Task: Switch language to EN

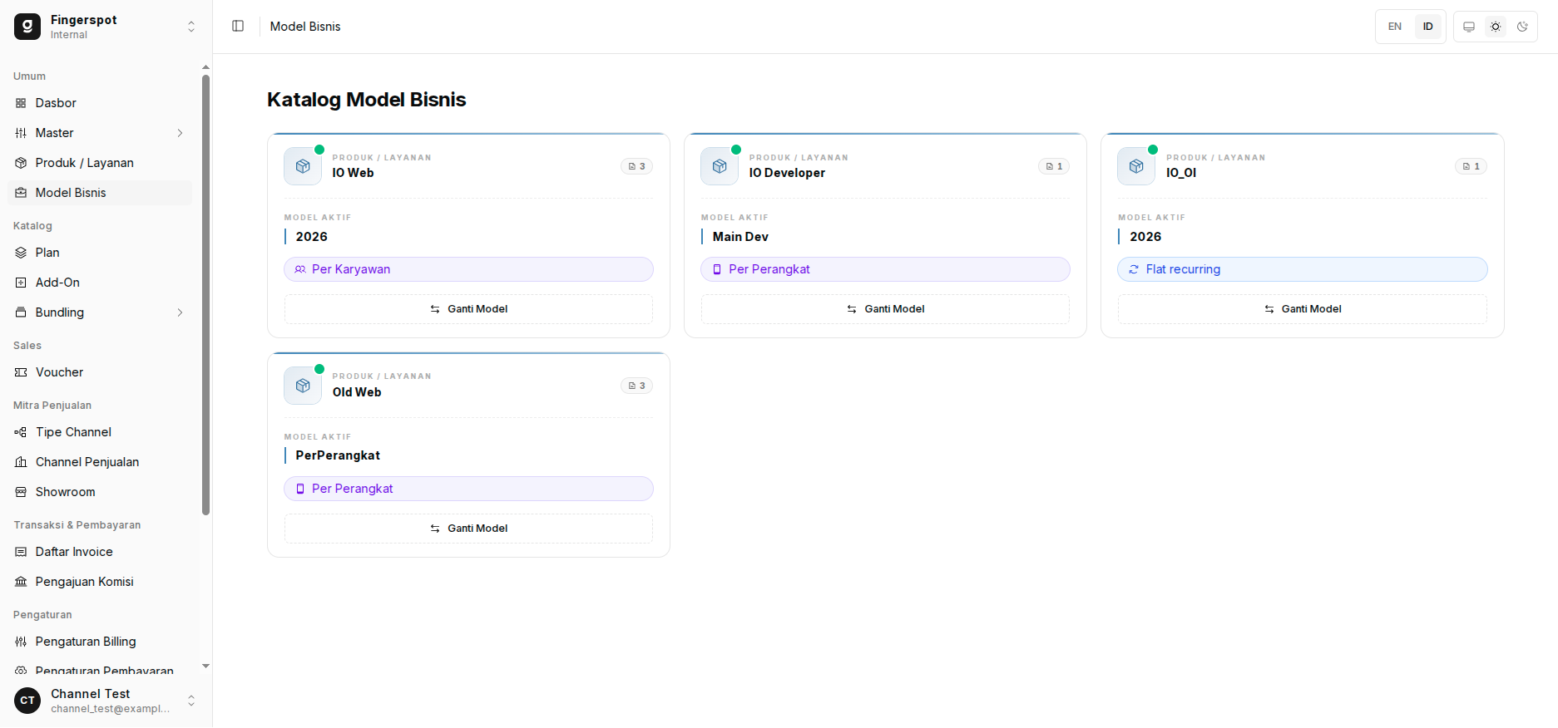Action: [1395, 27]
